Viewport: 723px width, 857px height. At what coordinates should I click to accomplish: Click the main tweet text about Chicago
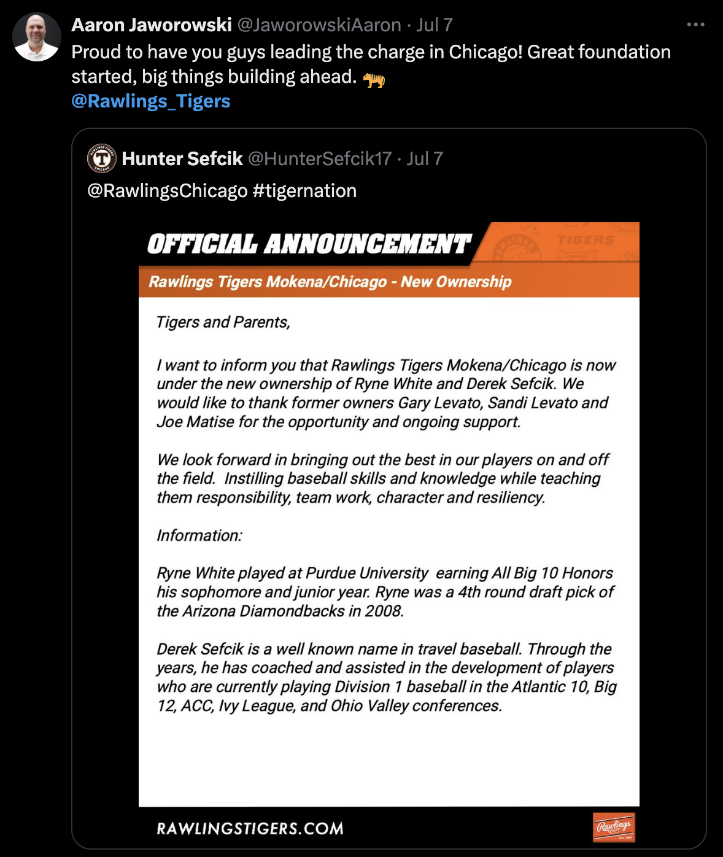click(371, 64)
